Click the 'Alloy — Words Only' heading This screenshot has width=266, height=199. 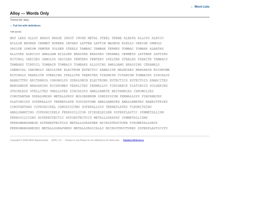click(30, 13)
